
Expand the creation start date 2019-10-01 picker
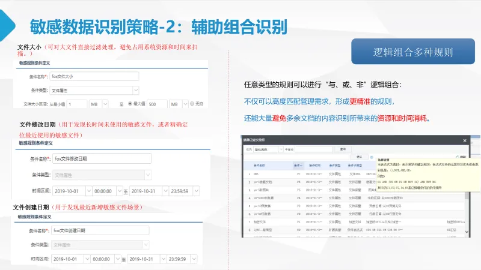pyautogui.click(x=87, y=259)
